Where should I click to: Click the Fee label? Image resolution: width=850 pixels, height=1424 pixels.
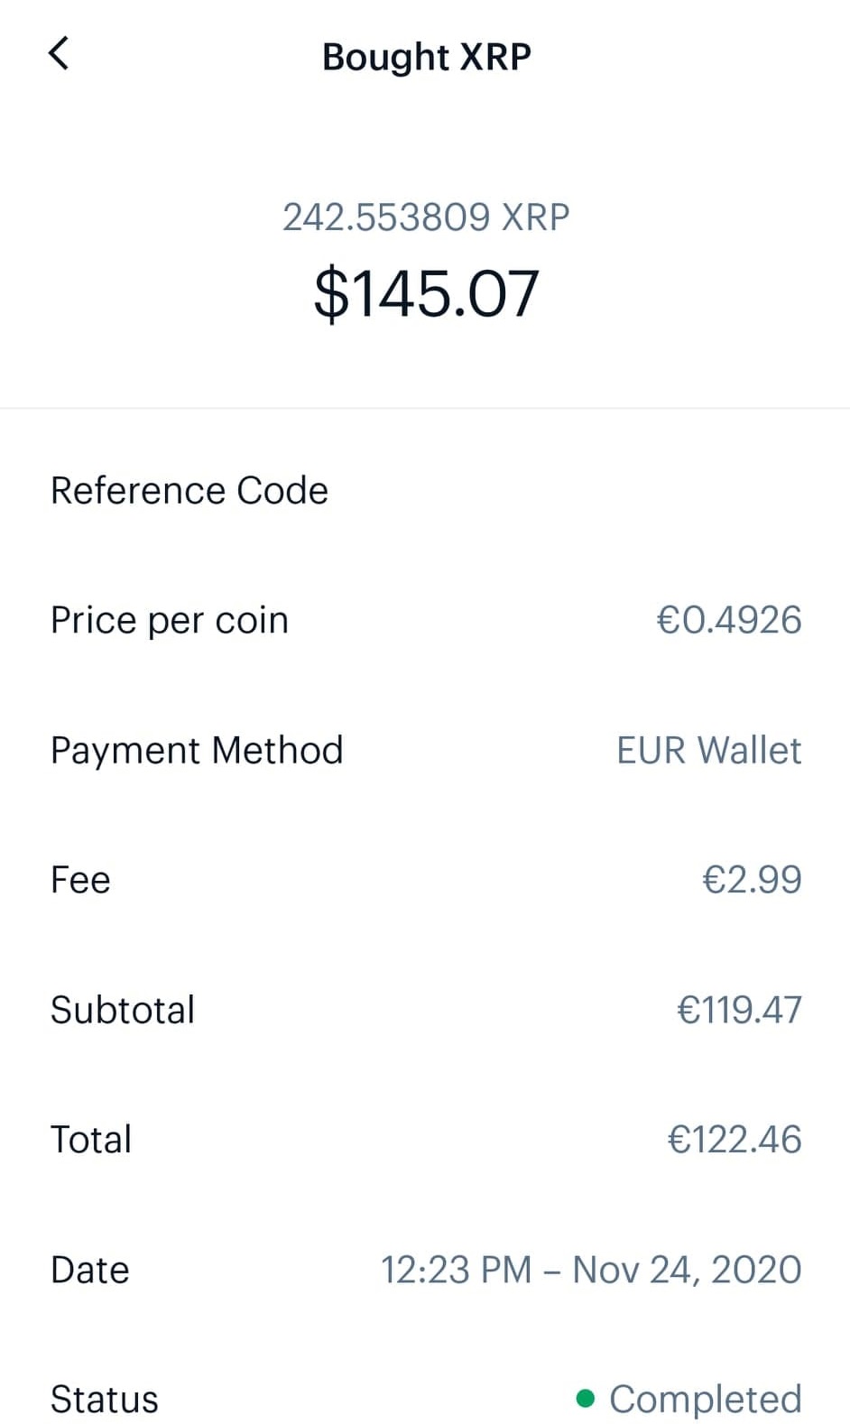(x=80, y=881)
